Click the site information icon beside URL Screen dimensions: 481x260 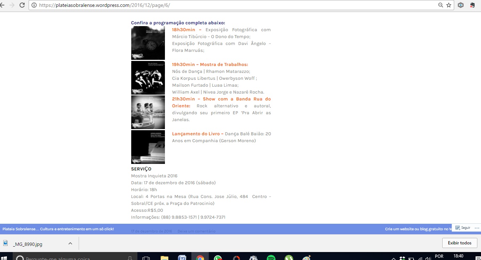pos(34,5)
